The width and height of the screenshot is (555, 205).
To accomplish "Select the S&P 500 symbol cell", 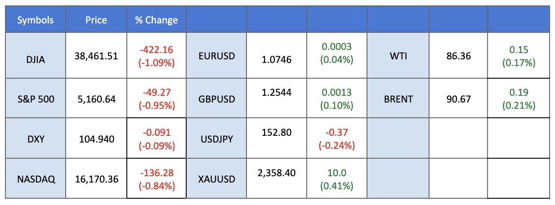I will [36, 98].
